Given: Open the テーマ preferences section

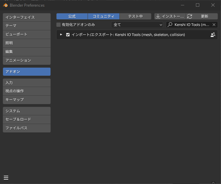Looking at the screenshot, I should coord(27,26).
